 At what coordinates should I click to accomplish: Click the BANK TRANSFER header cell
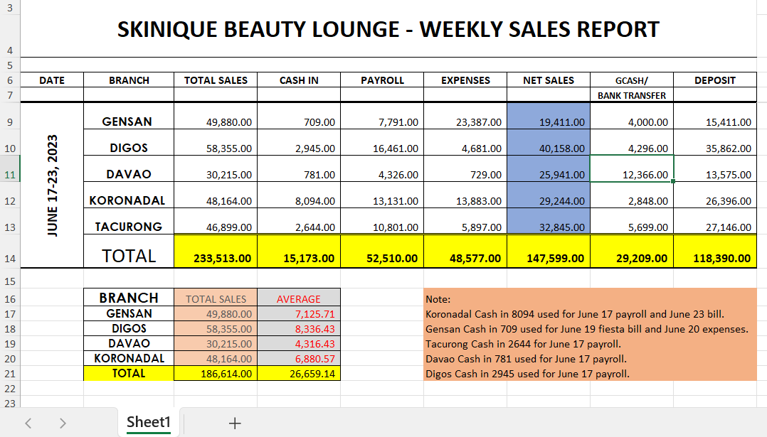coord(632,95)
